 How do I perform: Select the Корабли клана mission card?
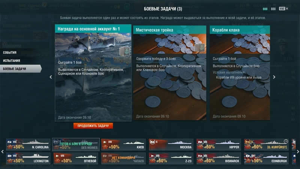pyautogui.click(x=240, y=73)
